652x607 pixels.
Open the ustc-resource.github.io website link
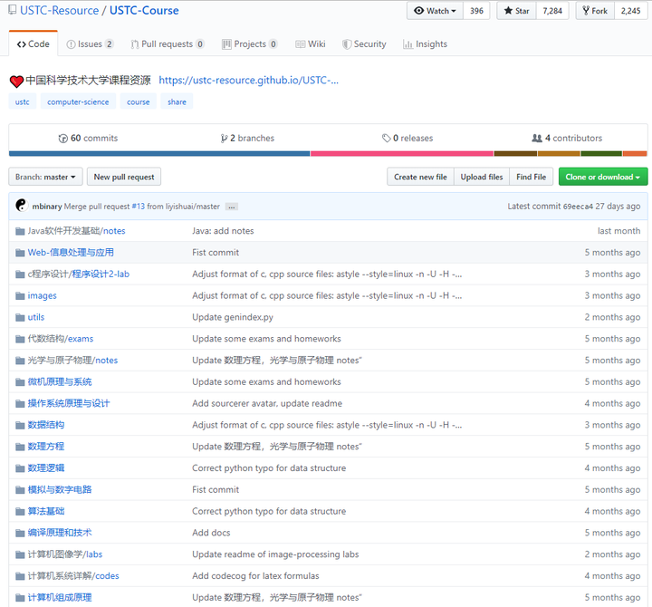(249, 81)
